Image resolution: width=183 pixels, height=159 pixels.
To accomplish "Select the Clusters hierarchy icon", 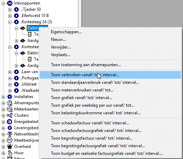I will coord(10,115).
